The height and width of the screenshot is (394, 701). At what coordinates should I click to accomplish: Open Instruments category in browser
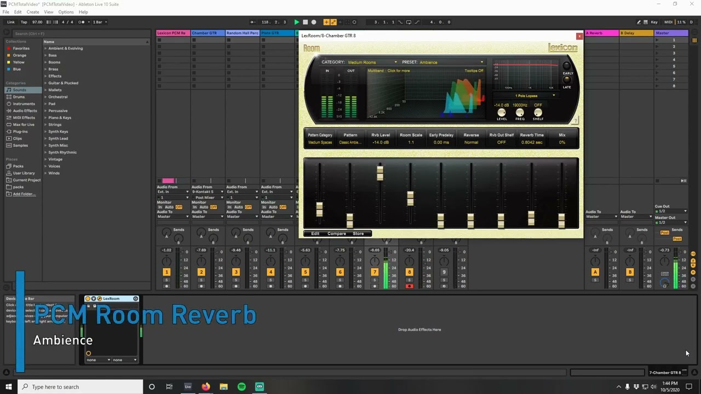pyautogui.click(x=24, y=103)
